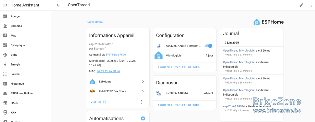This screenshot has height=122, width=315.
Task: Open OpenThread Micrologiciel link at 17:05:09
Action: click(239, 90)
